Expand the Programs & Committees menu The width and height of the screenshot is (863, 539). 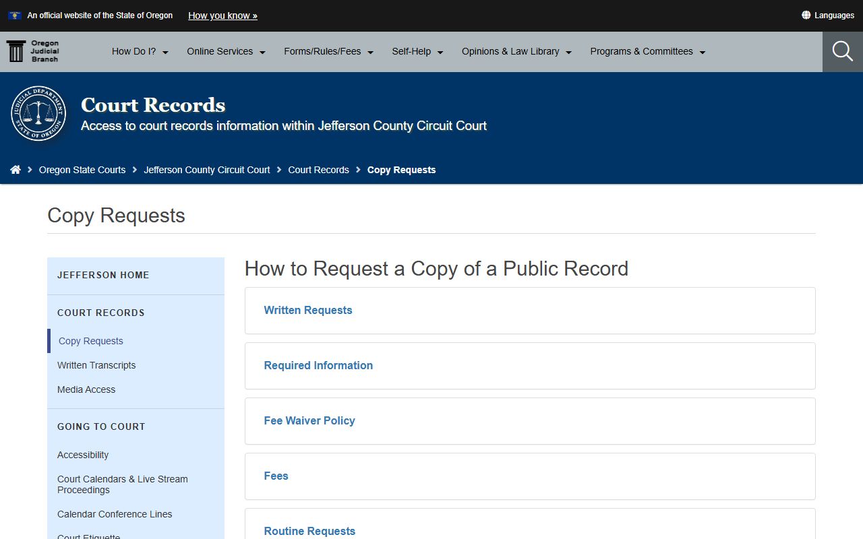pyautogui.click(x=648, y=51)
